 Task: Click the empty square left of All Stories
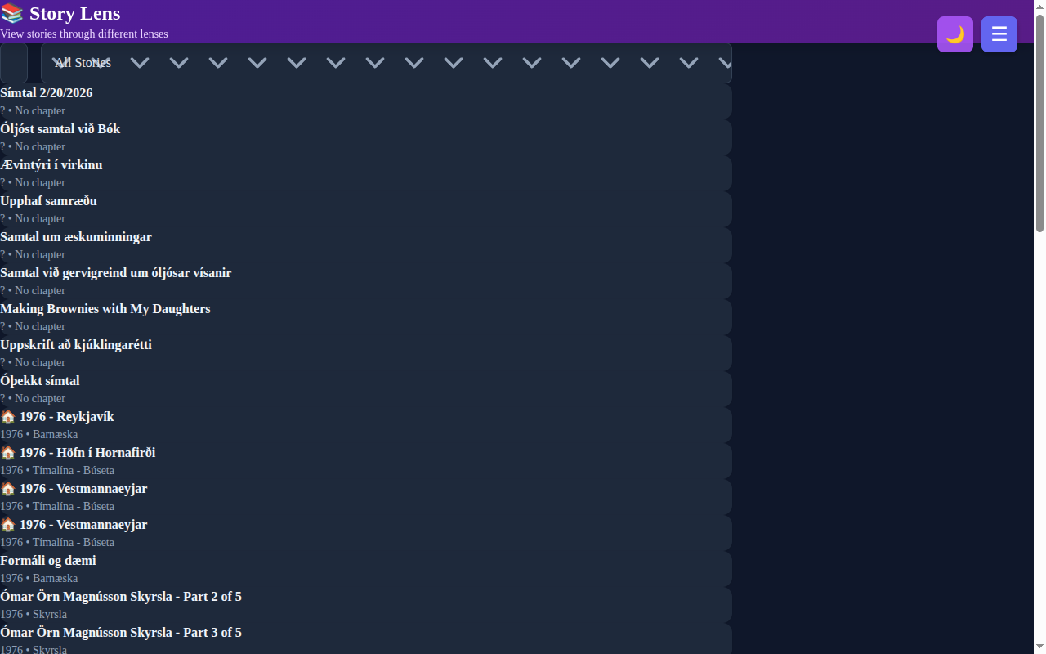(x=14, y=63)
